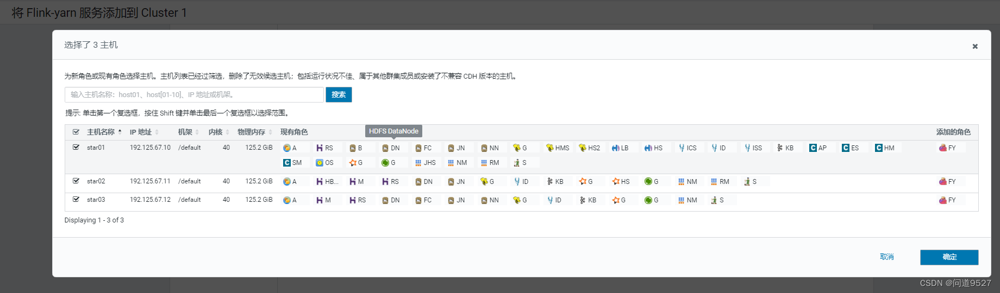Sort by 物理内存 column header

255,132
